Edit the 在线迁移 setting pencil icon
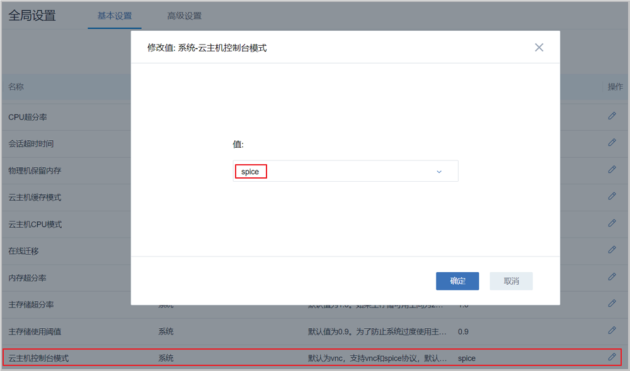 pos(612,250)
